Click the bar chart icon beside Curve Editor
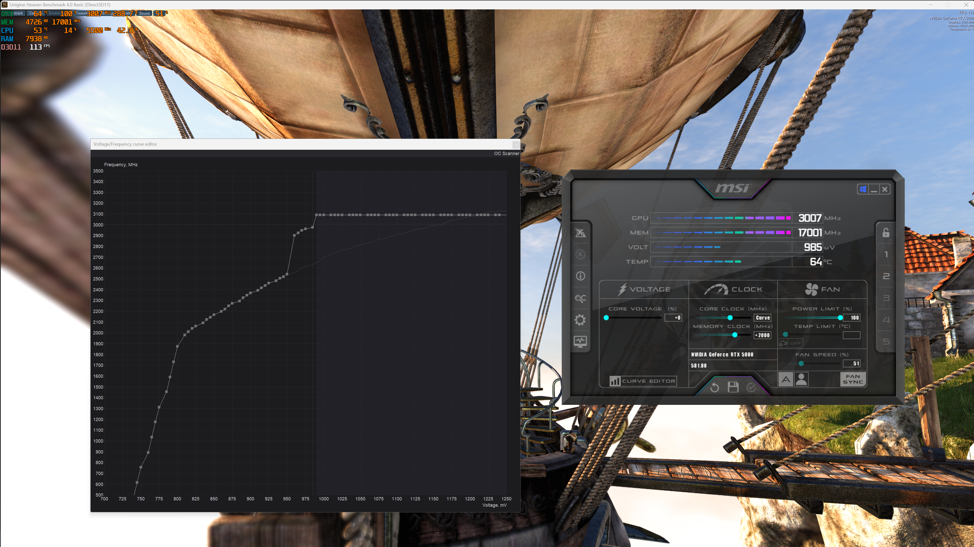 point(615,381)
